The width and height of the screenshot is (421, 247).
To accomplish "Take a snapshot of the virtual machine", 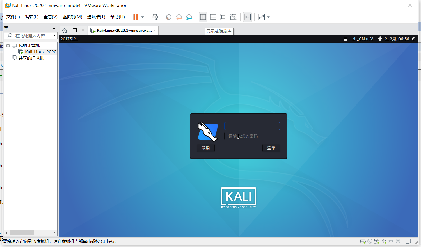I will click(x=168, y=17).
